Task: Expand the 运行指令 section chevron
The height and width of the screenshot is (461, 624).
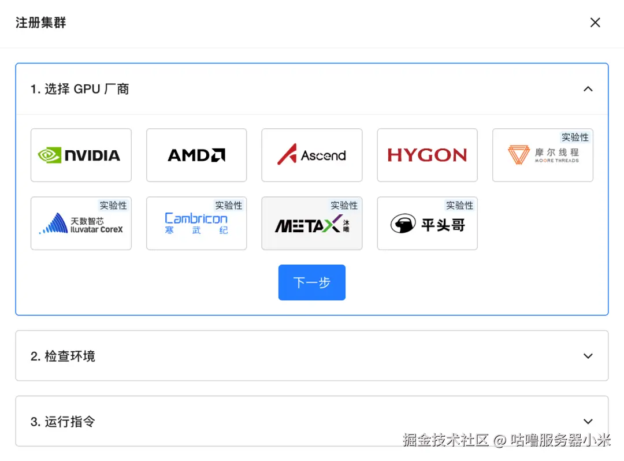Action: (588, 421)
